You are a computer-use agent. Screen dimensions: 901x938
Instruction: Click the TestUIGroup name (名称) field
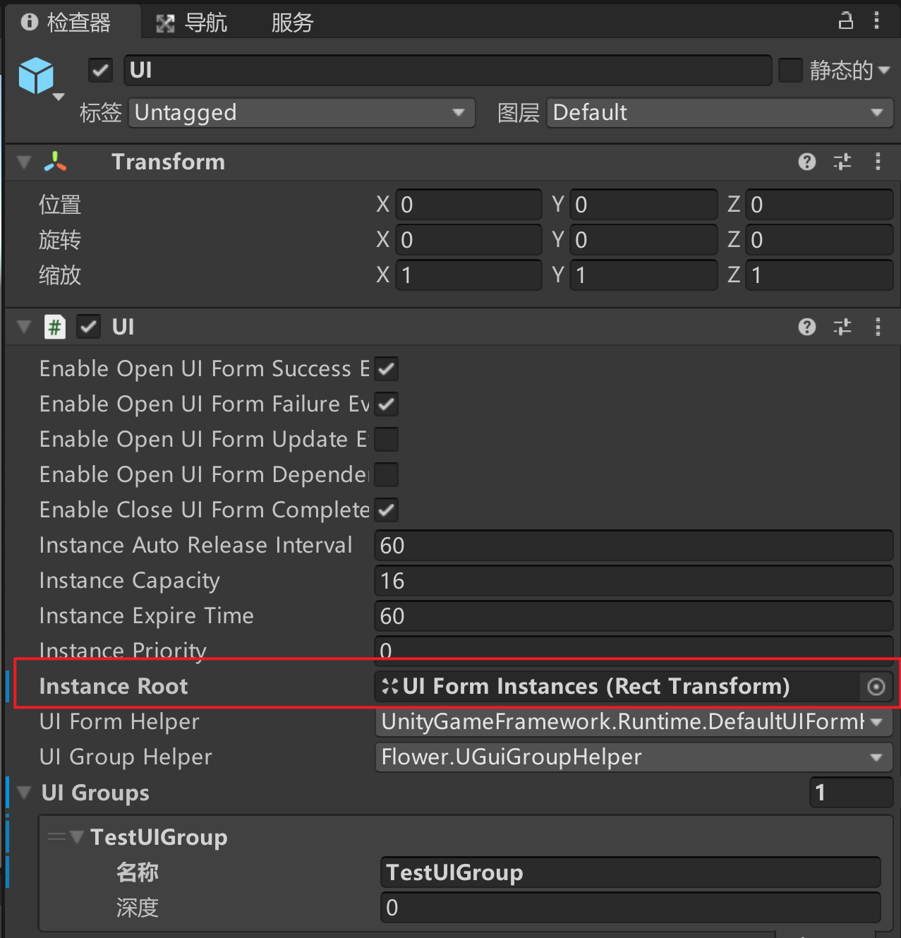[x=631, y=872]
